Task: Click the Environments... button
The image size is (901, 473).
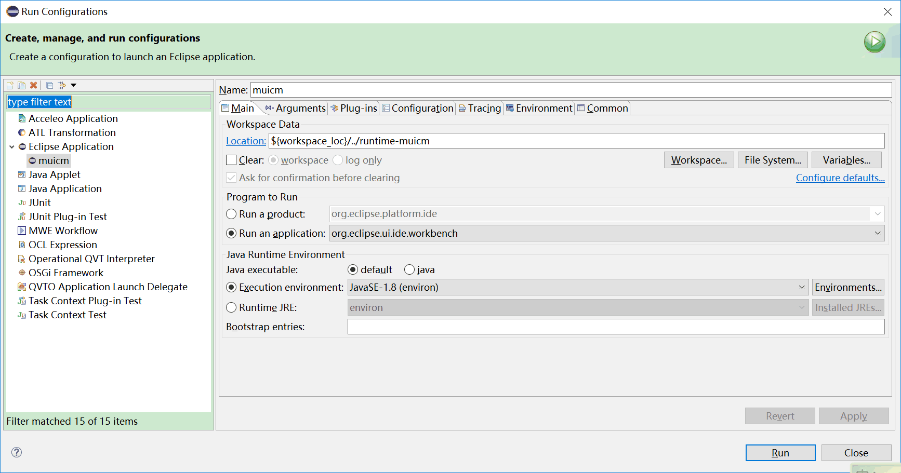Action: [848, 287]
